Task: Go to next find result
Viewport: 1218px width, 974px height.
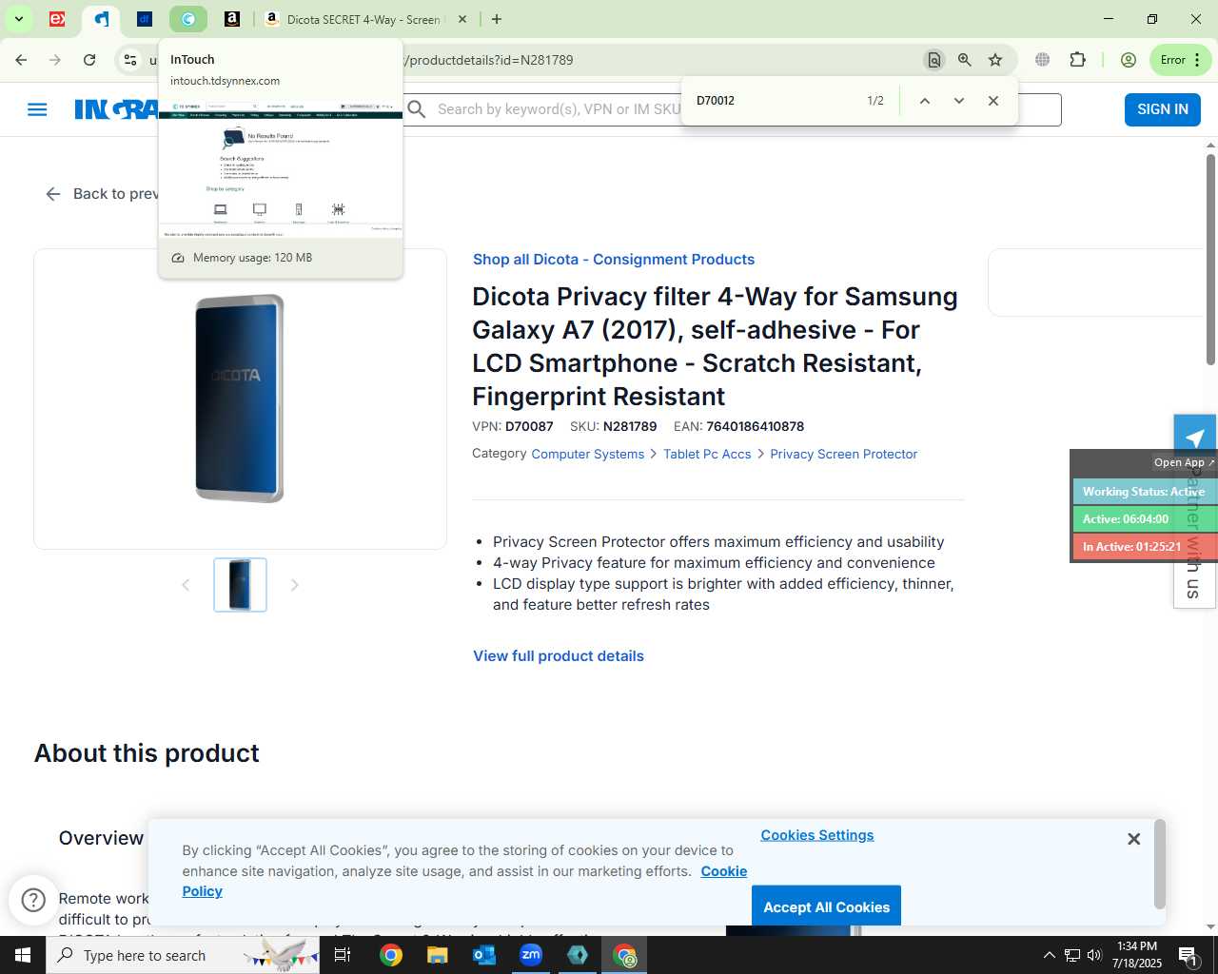Action: pos(959,101)
